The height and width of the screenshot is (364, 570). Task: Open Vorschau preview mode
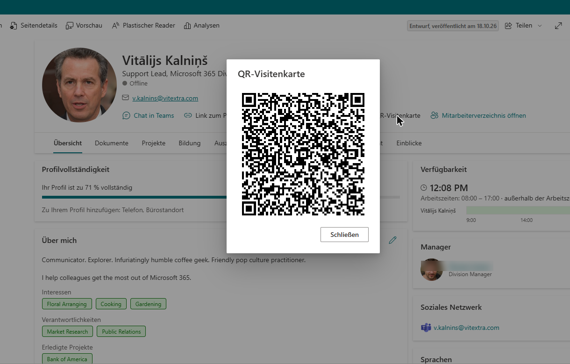point(84,26)
